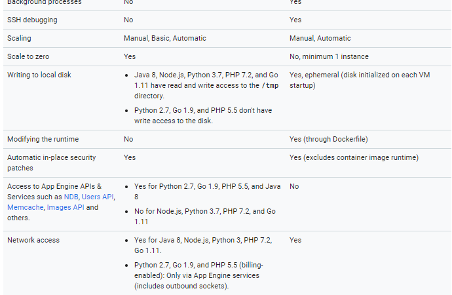
Task: Select 'Manual, Basic, Automatic' cell text
Action: click(165, 39)
